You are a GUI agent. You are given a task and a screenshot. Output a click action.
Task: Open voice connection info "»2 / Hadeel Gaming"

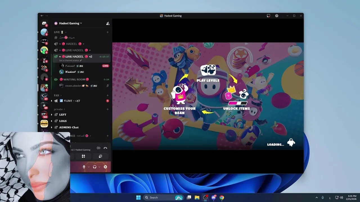(81, 150)
